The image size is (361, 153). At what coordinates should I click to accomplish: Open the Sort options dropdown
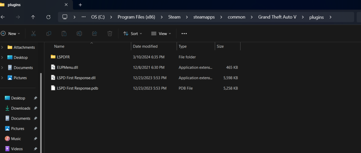pos(132,34)
